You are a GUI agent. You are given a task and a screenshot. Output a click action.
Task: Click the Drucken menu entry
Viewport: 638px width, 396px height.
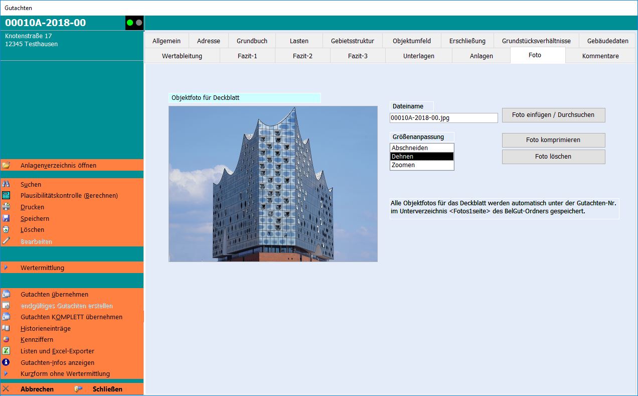32,207
